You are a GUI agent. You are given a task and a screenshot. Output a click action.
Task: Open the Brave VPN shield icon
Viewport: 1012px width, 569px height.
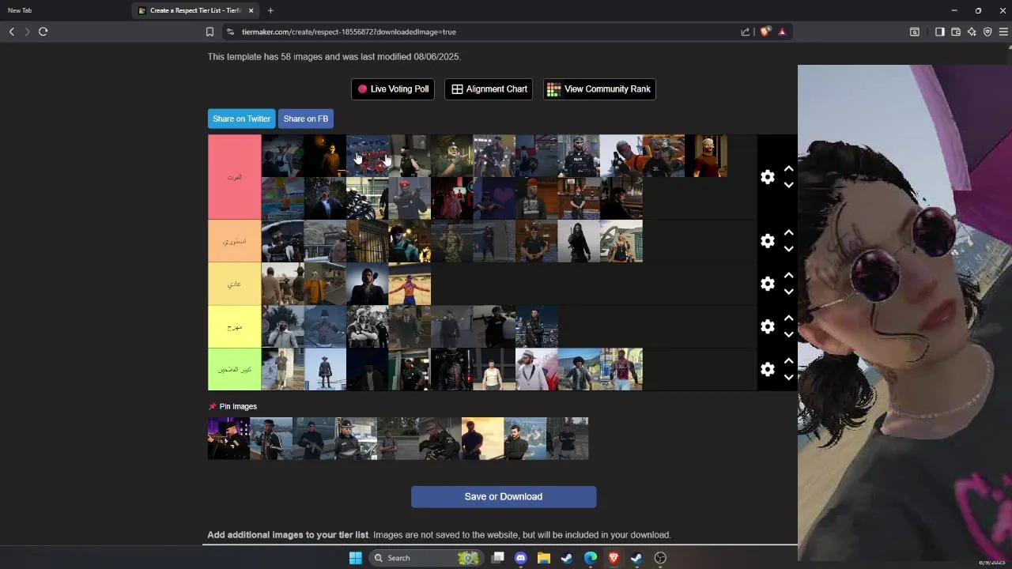click(x=987, y=32)
